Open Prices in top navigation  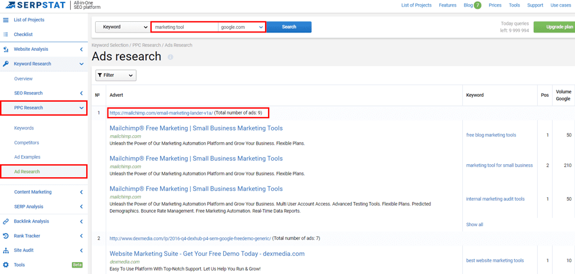pos(495,5)
